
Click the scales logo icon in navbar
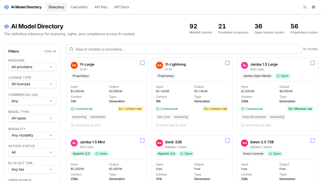[7, 7]
